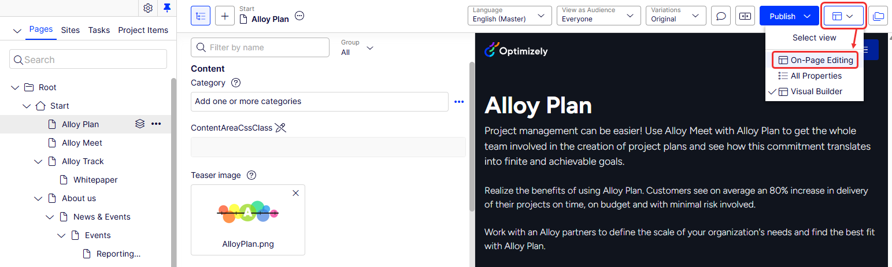Open the Language dropdown

(x=509, y=16)
